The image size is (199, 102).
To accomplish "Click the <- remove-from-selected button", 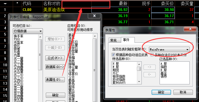I will tap(149, 74).
